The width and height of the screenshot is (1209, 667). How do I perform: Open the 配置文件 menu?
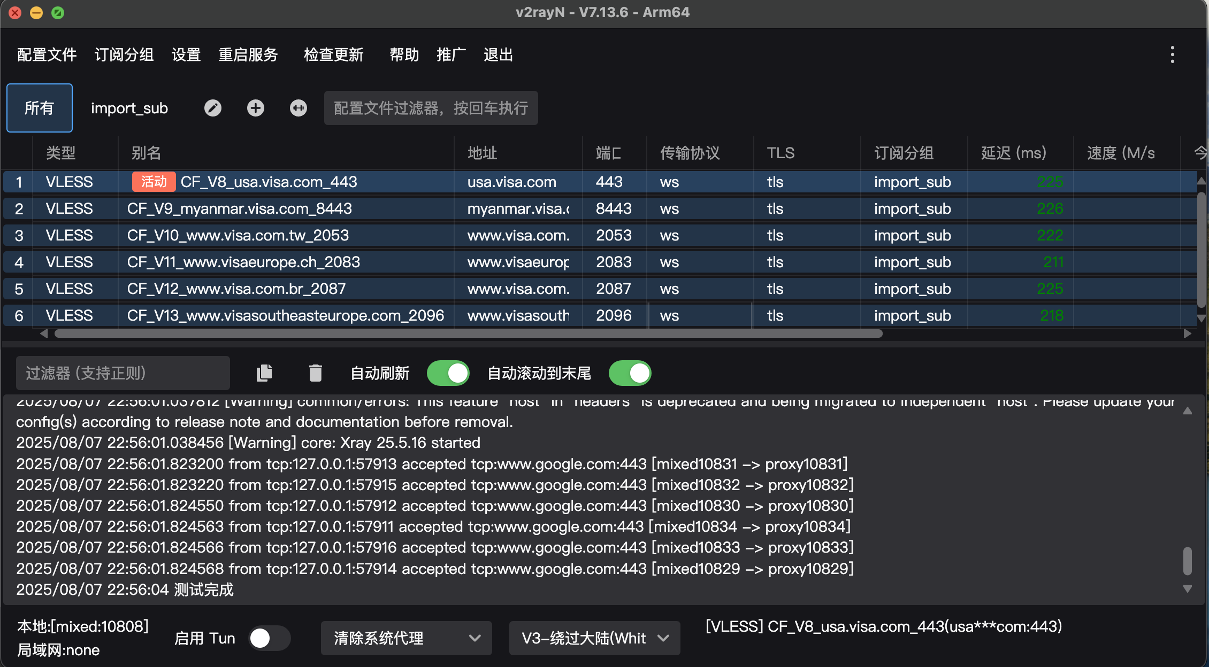(x=46, y=54)
